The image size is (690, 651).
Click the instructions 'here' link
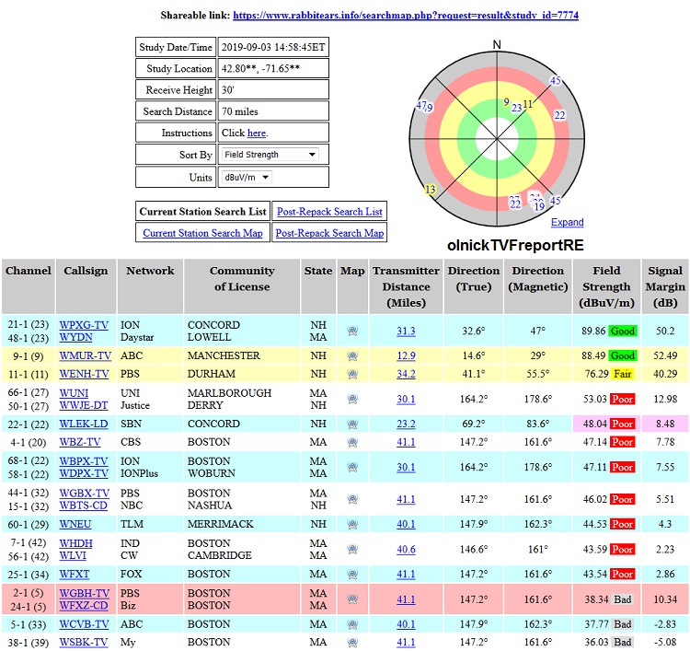tap(257, 133)
